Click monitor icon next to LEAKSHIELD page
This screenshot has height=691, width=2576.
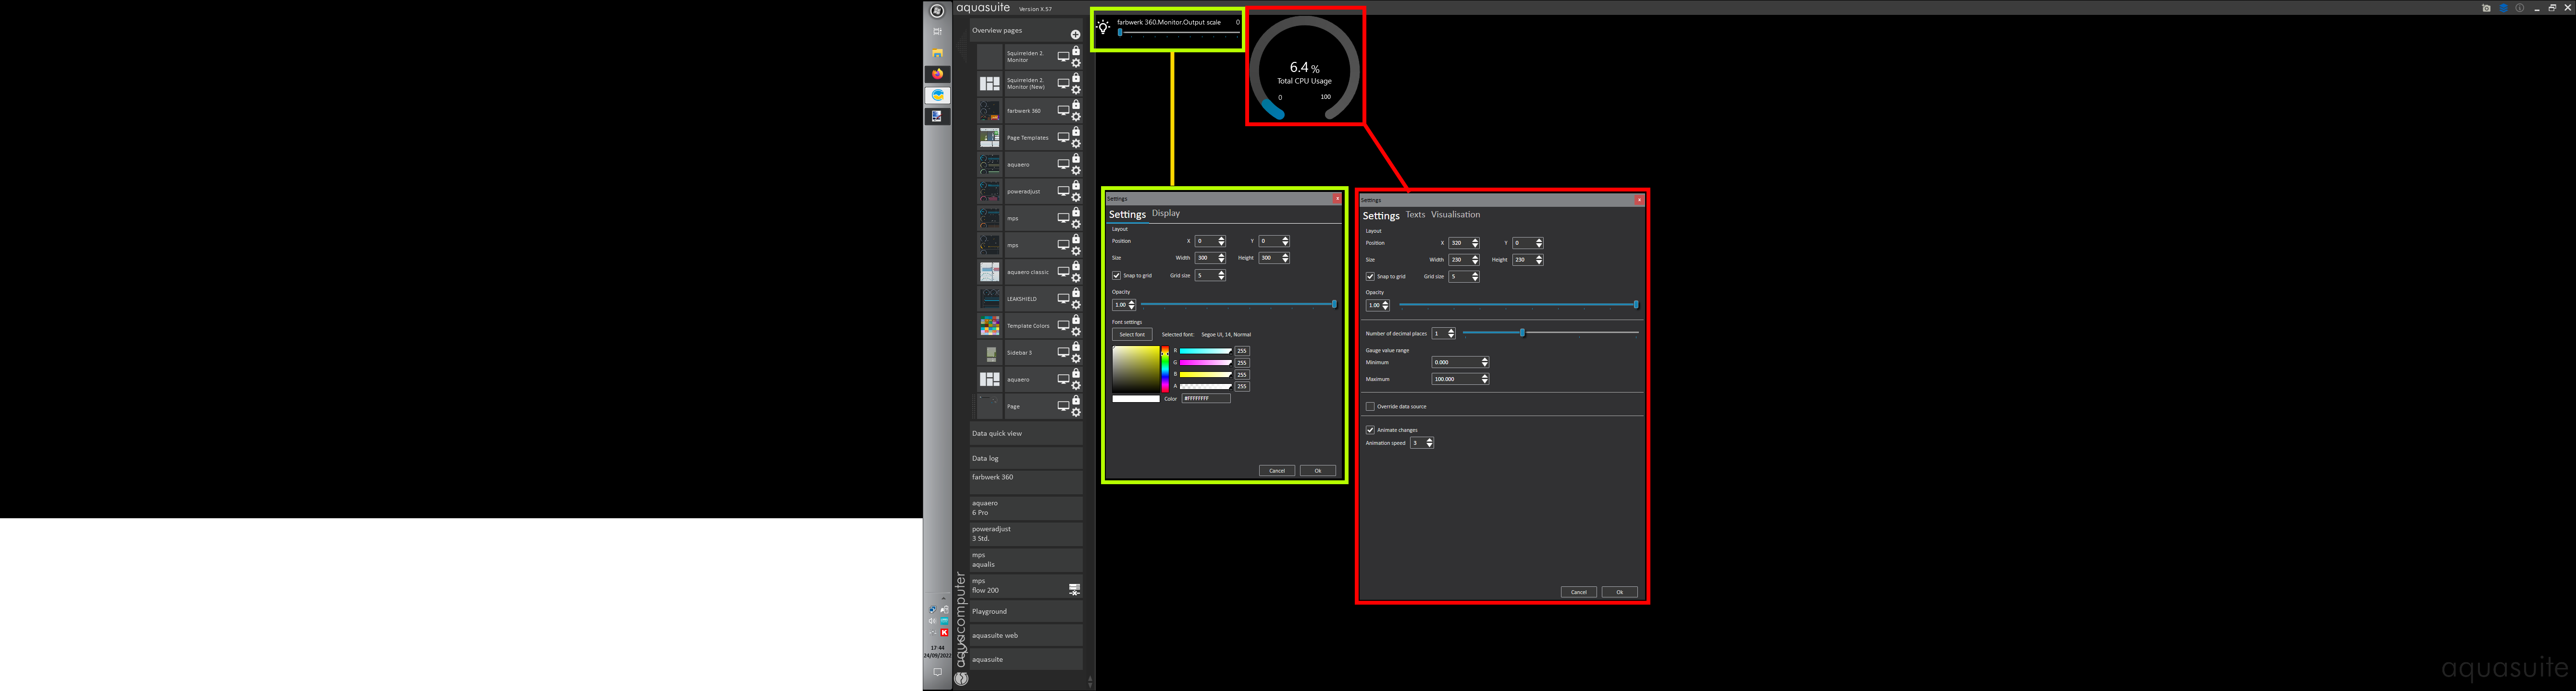pyautogui.click(x=1063, y=298)
